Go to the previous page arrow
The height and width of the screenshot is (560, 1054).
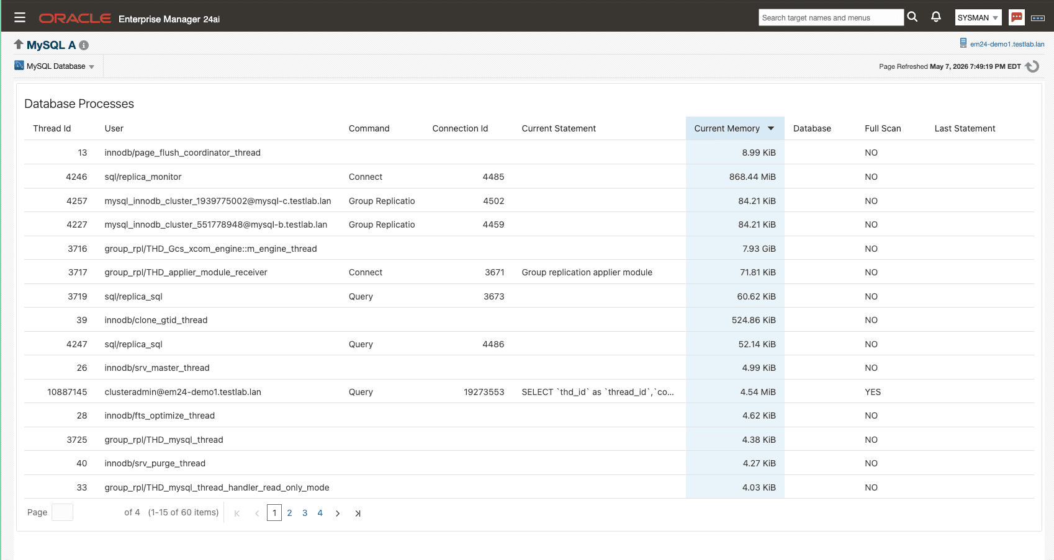257,513
